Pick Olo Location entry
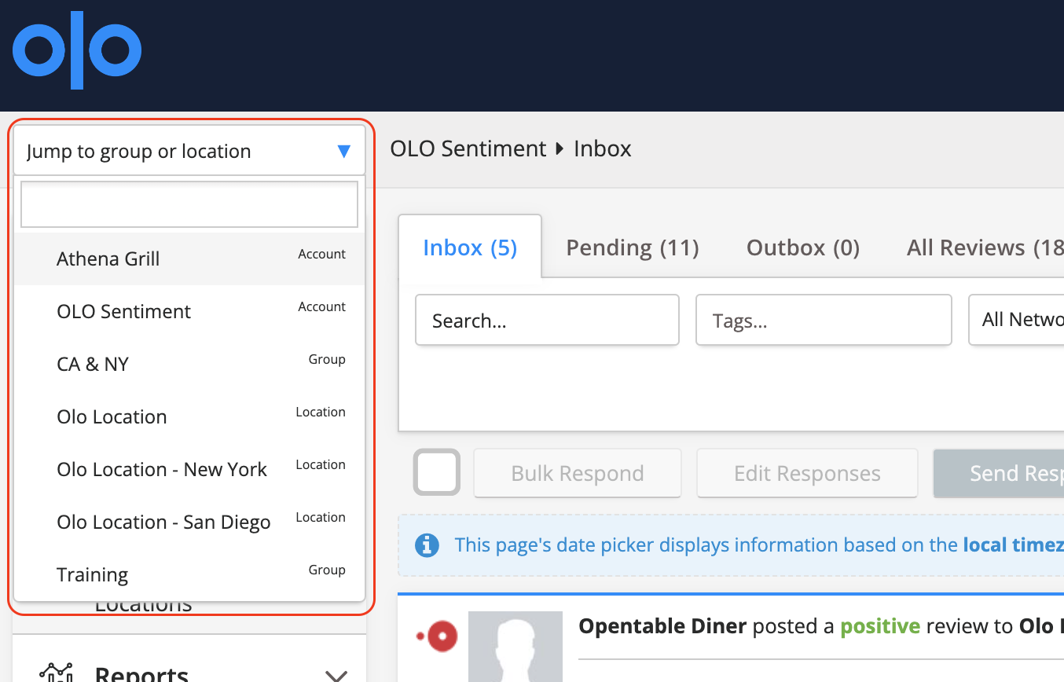Image resolution: width=1064 pixels, height=682 pixels. pyautogui.click(x=189, y=416)
